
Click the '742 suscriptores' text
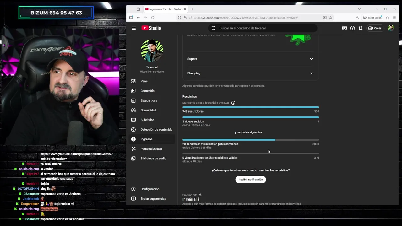pyautogui.click(x=193, y=111)
